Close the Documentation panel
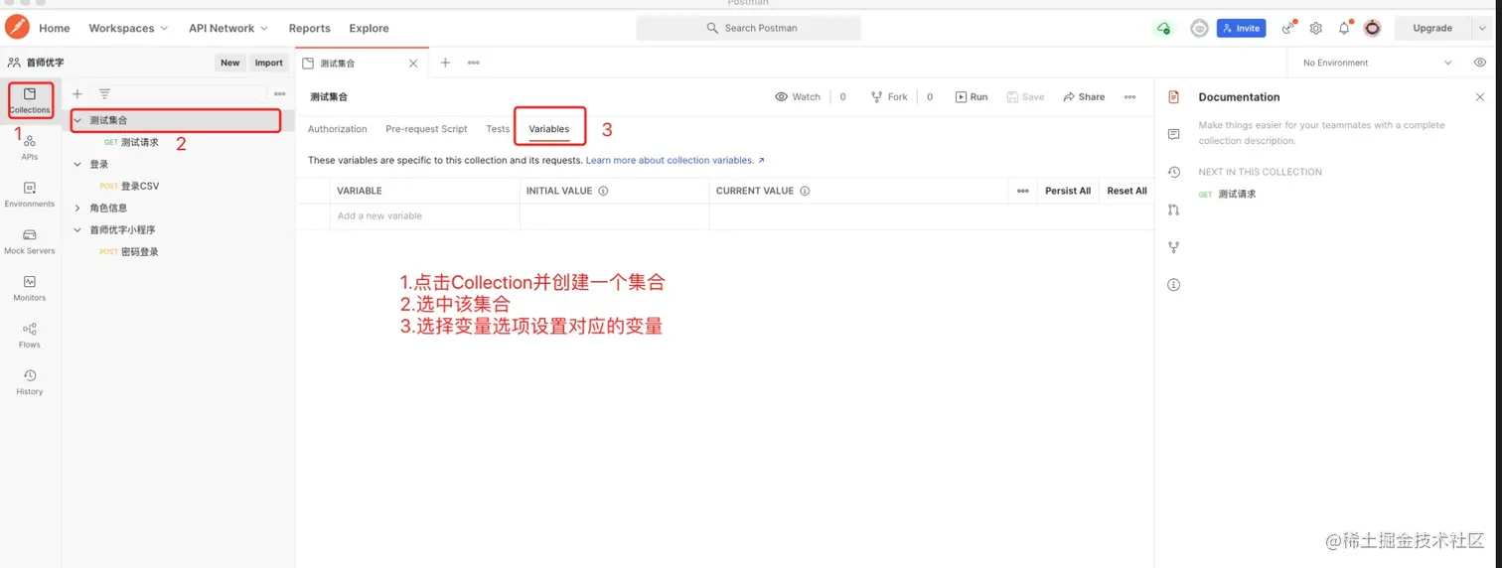This screenshot has width=1502, height=568. [x=1480, y=96]
